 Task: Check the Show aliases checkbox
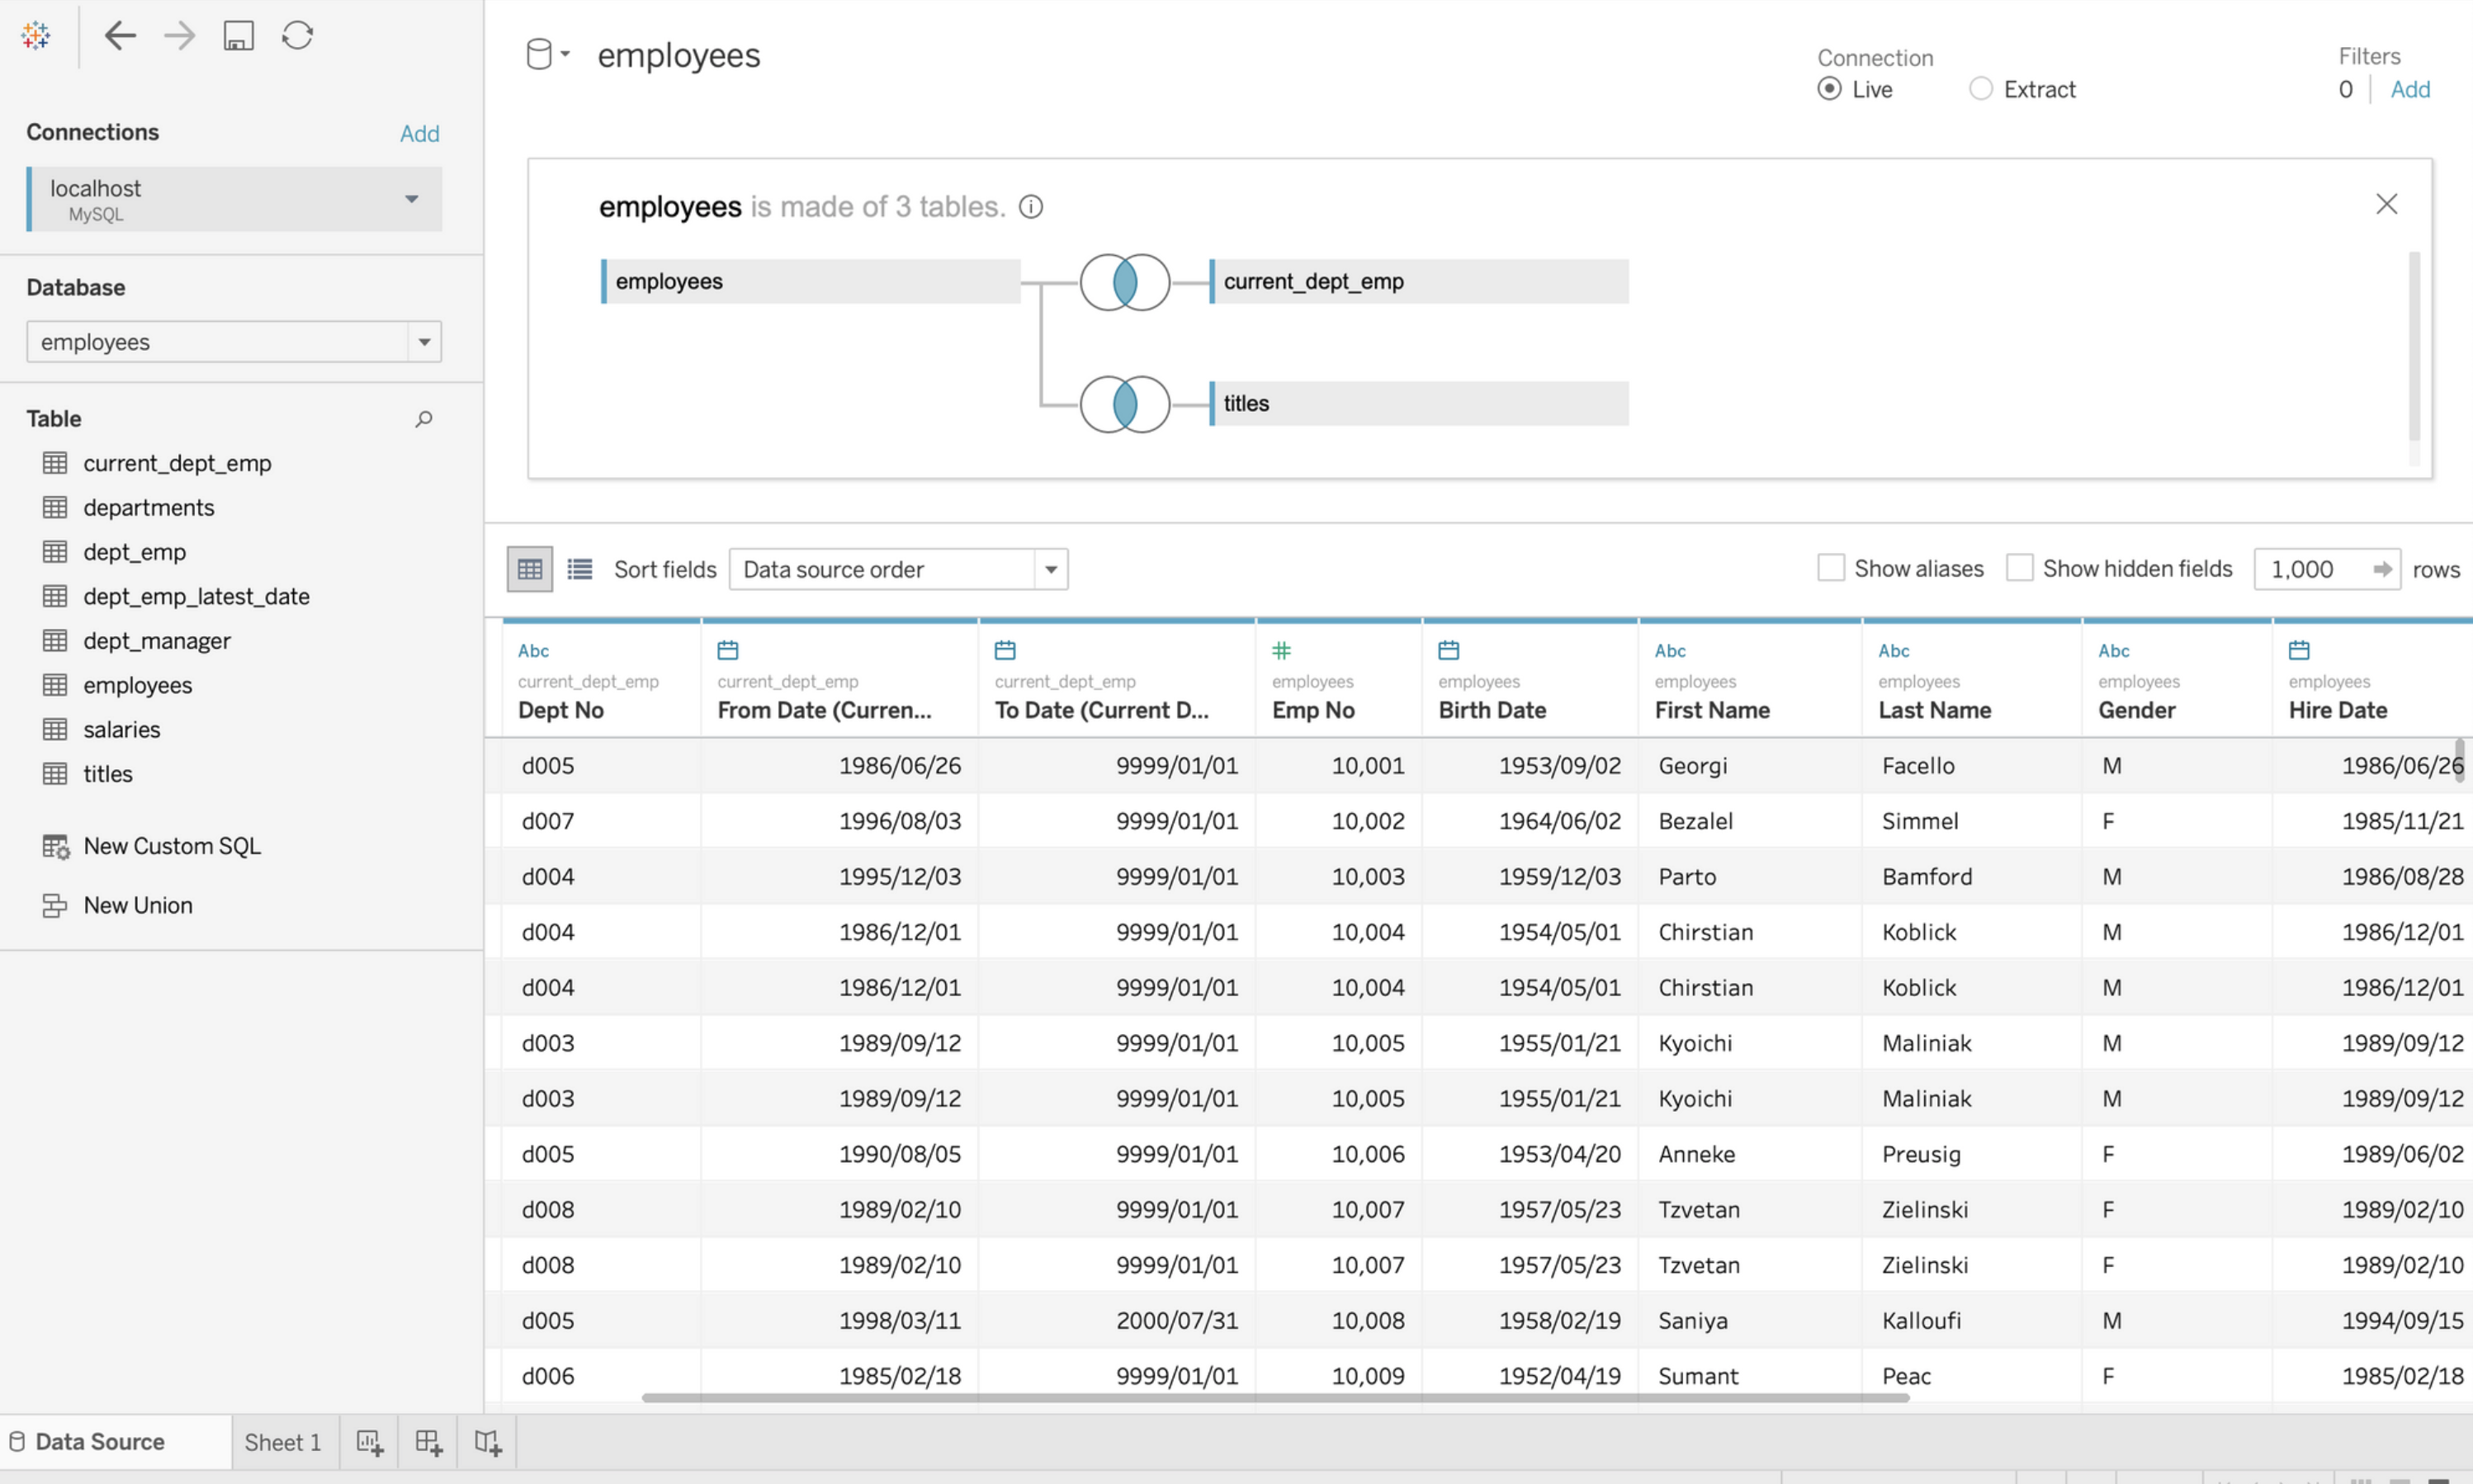pyautogui.click(x=1831, y=567)
